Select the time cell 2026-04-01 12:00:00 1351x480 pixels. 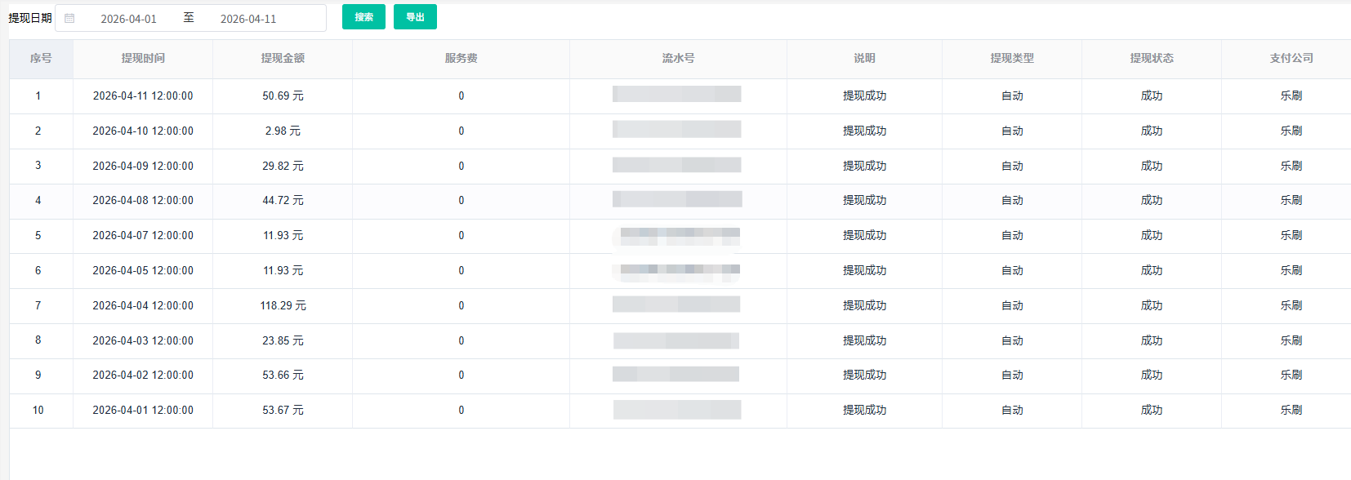143,411
